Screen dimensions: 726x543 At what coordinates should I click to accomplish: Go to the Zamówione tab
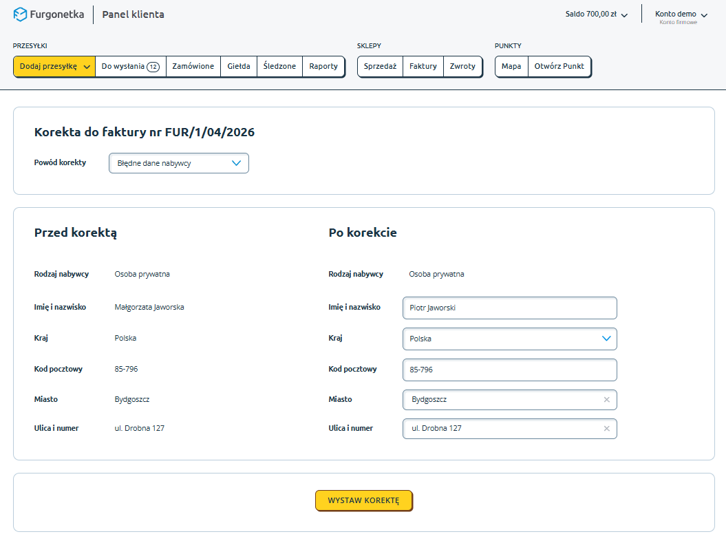[193, 67]
